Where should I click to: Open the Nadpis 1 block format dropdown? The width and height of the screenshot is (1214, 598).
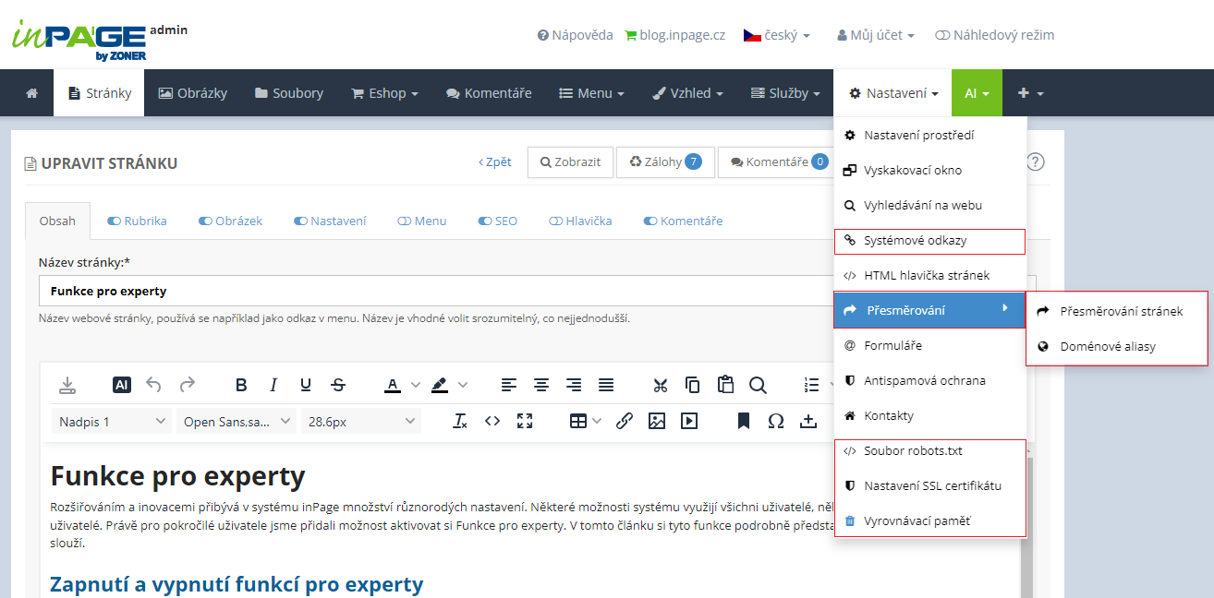(x=112, y=422)
